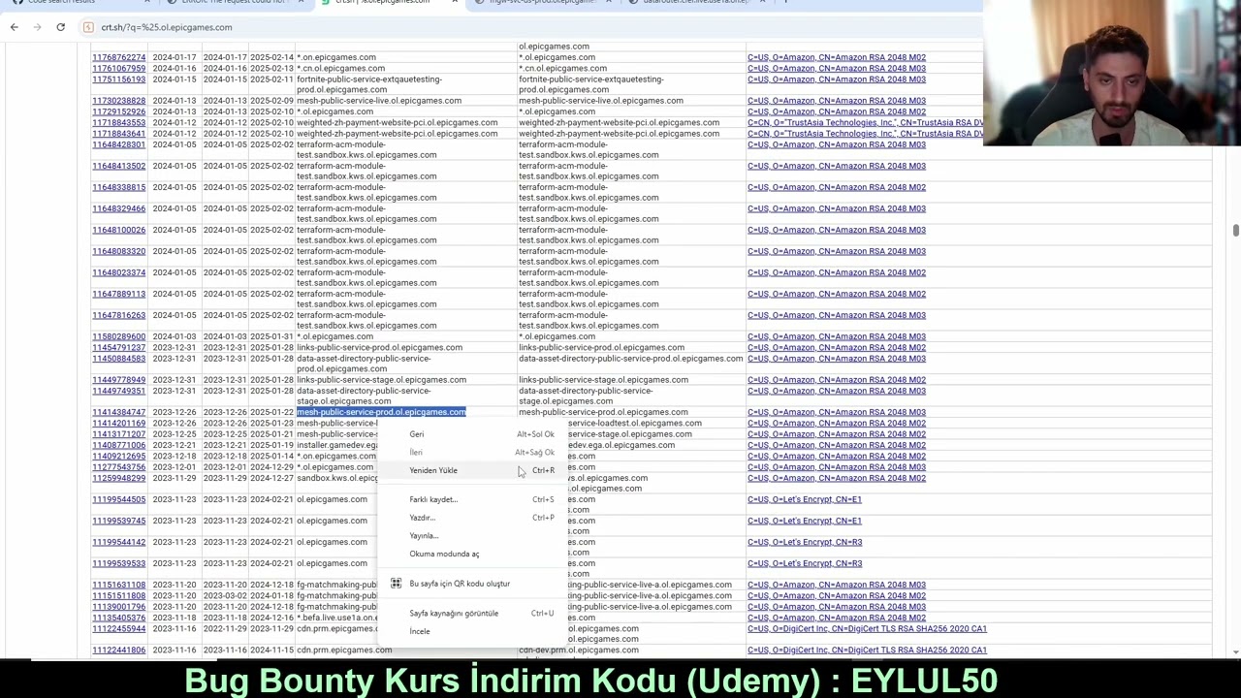The height and width of the screenshot is (698, 1241).
Task: Open certificate ID 11449778949
Action: [x=119, y=380]
